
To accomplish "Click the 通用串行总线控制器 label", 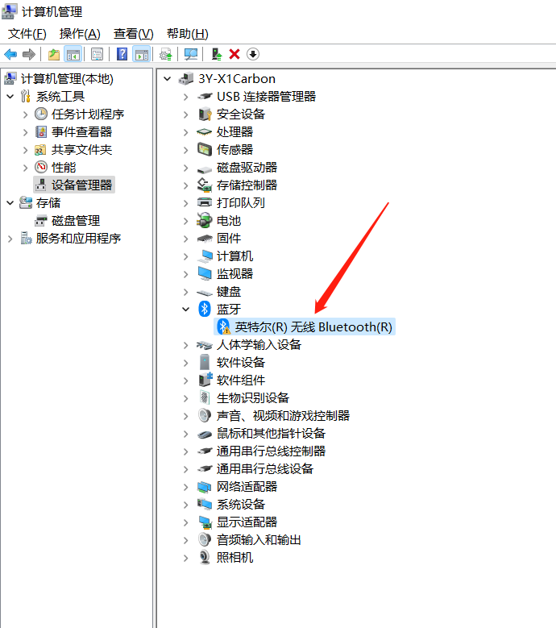I will (x=271, y=451).
